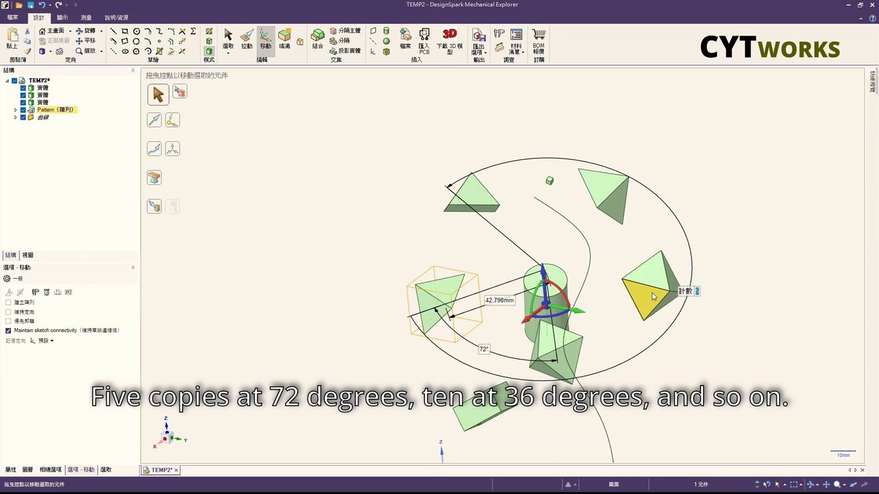The image size is (879, 494).
Task: Click the small green cube in canvas
Action: pos(549,180)
